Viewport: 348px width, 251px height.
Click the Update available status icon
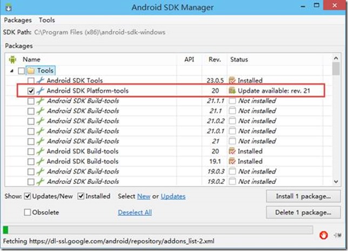[232, 91]
